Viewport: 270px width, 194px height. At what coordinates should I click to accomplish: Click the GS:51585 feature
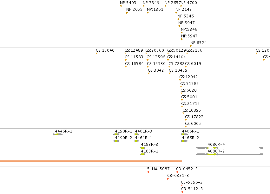point(181,87)
